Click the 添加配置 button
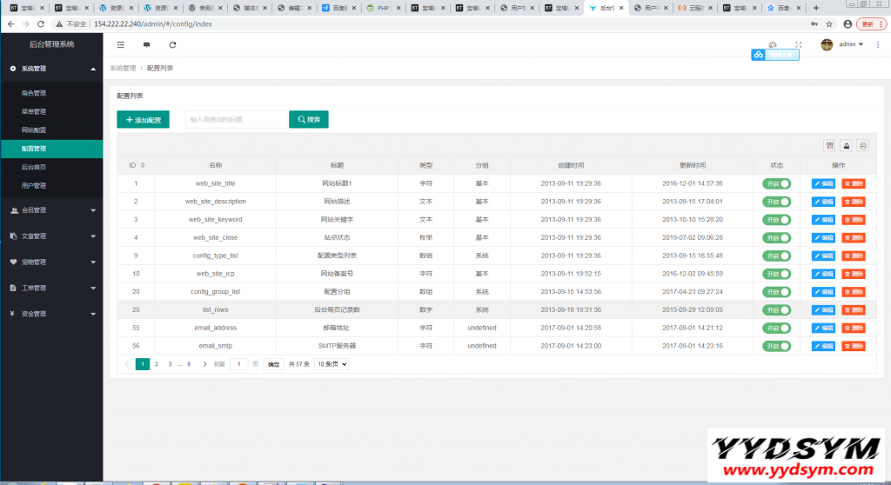The image size is (891, 485). coord(143,120)
